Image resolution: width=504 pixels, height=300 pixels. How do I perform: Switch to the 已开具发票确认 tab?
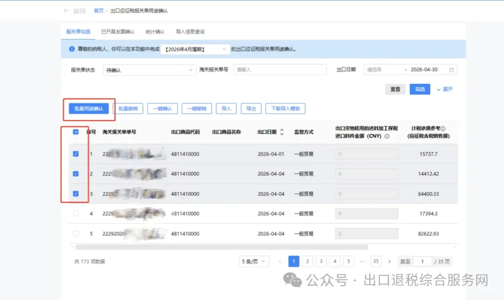(118, 32)
